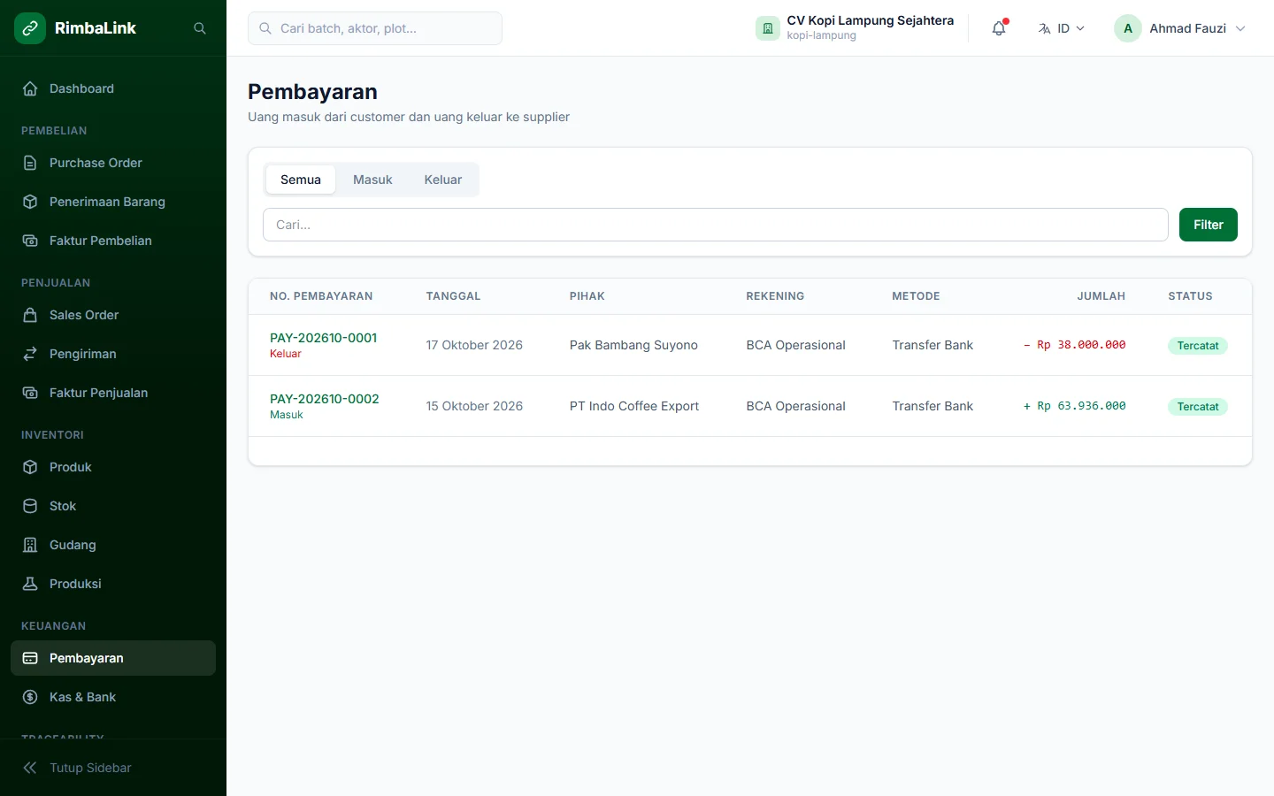
Task: Collapse sidebar with Tutup Sidebar
Action: [x=113, y=768]
